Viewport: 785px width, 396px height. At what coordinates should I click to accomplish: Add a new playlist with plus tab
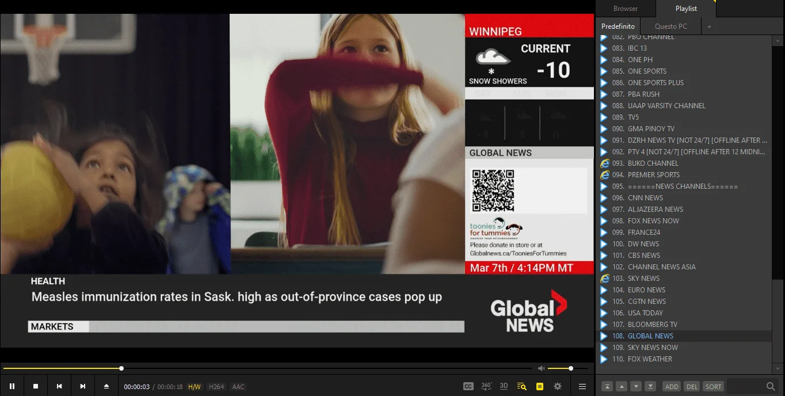click(710, 26)
